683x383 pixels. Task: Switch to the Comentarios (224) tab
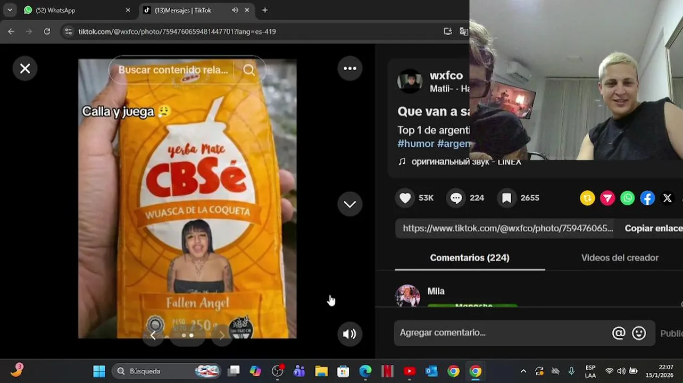pyautogui.click(x=470, y=257)
